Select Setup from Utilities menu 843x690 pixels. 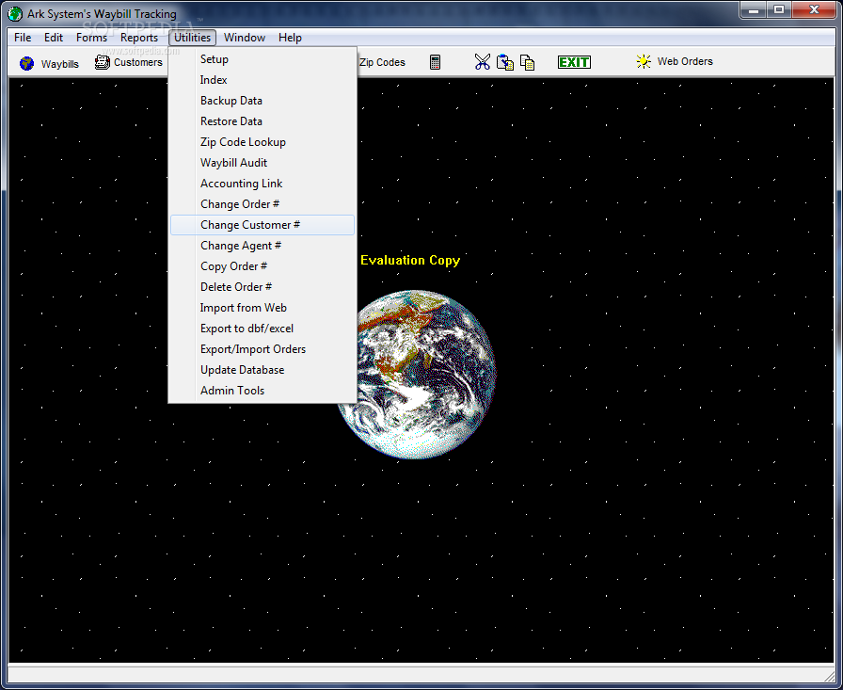tap(262, 59)
